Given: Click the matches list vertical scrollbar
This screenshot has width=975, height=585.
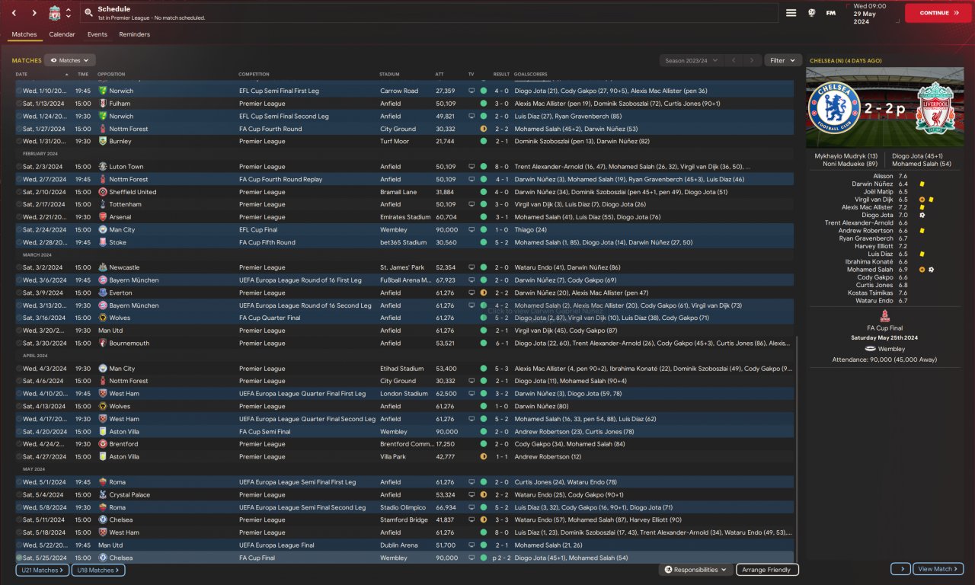Looking at the screenshot, I should pos(797,448).
